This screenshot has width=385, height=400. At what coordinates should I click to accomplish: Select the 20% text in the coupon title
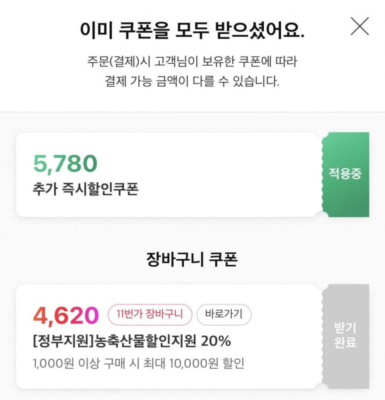[215, 341]
